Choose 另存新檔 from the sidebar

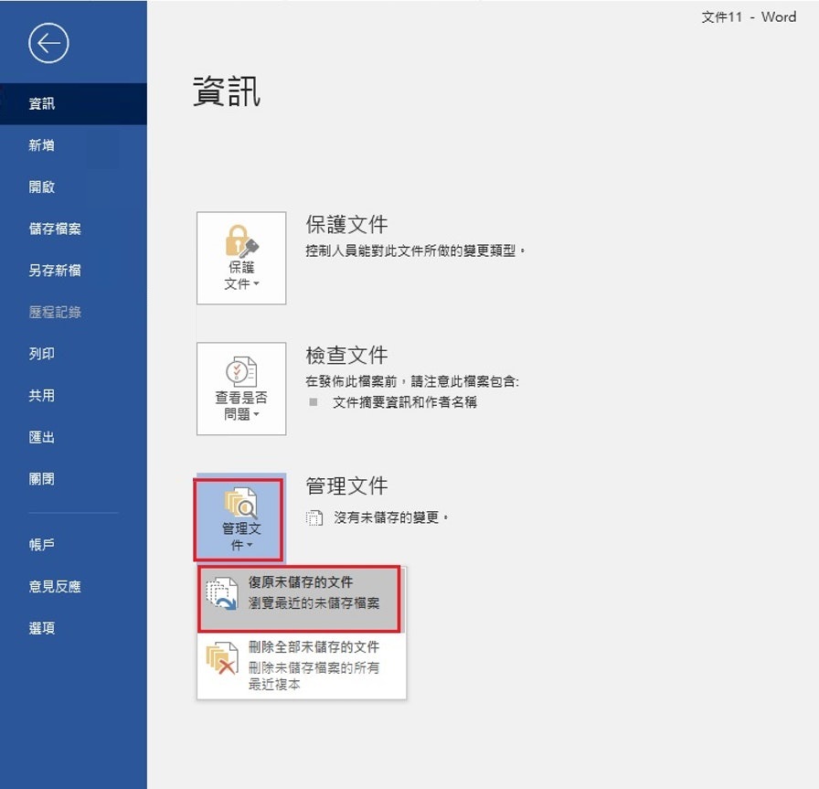(55, 271)
